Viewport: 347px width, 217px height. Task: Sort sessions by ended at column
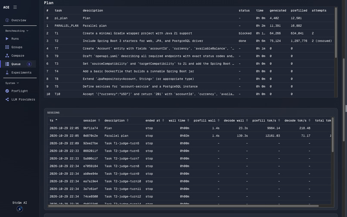point(155,121)
